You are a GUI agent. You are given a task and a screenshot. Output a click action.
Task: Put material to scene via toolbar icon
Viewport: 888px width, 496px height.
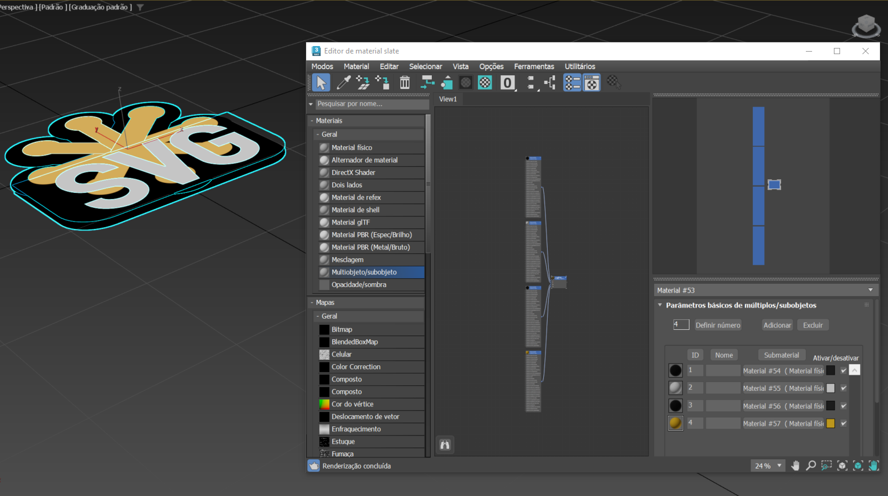tap(363, 82)
